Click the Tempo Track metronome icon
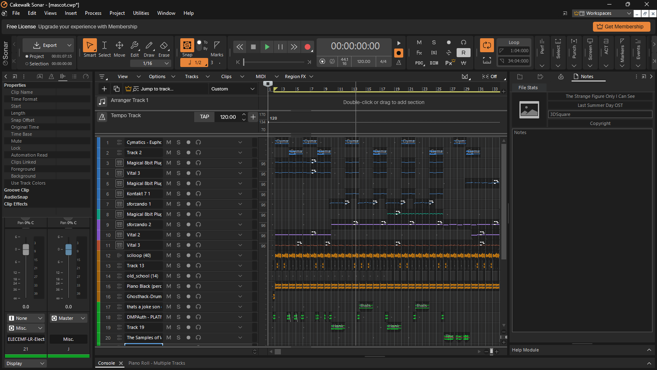 [102, 117]
